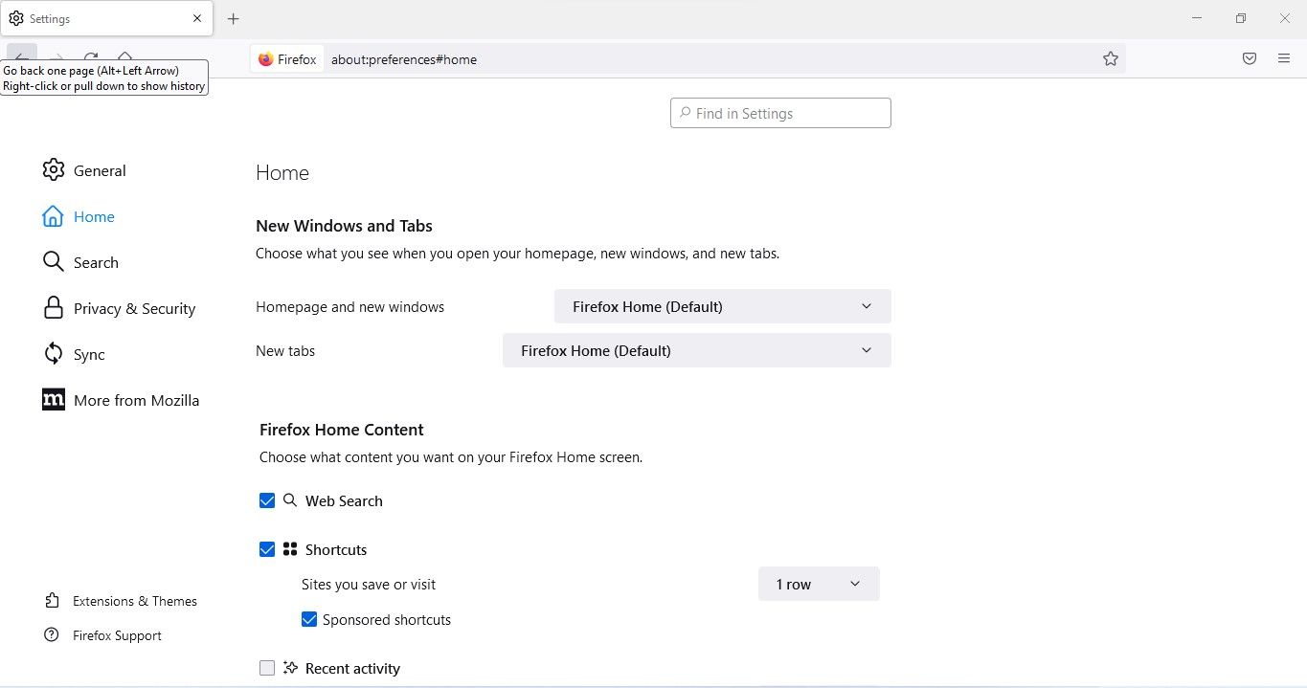Disable the Shortcuts checkbox
Image resolution: width=1307 pixels, height=688 pixels.
click(267, 549)
